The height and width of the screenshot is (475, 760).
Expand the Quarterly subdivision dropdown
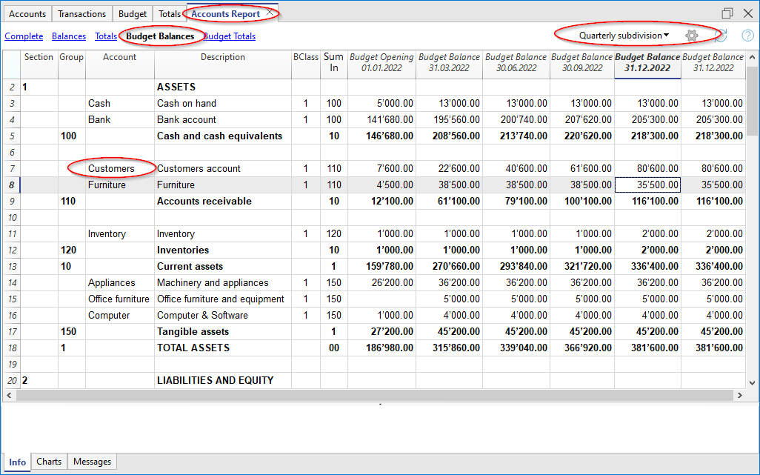pos(624,36)
